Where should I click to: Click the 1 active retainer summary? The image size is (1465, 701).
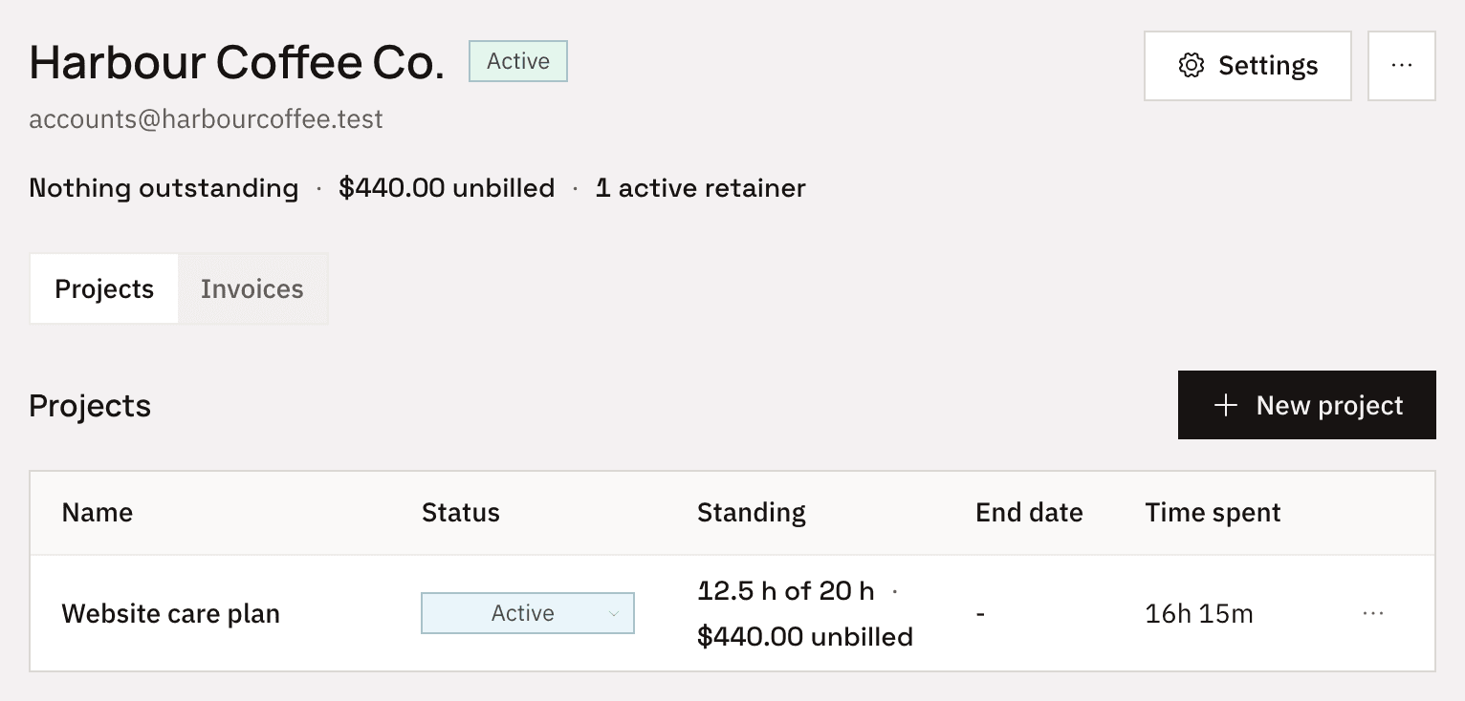(x=700, y=188)
